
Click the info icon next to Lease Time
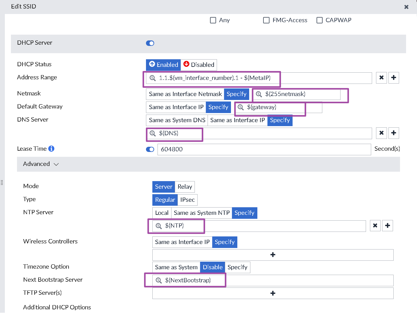51,149
